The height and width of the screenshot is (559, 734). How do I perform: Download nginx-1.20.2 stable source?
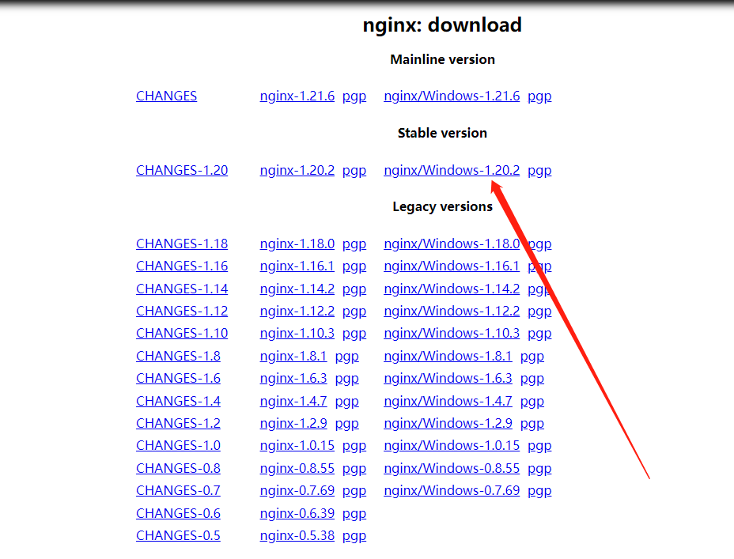[x=297, y=170]
